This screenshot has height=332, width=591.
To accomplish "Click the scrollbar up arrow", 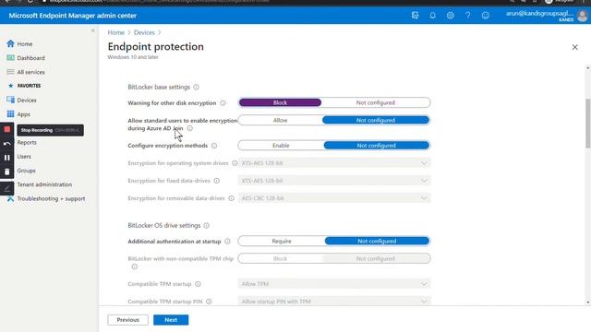I will [x=587, y=68].
